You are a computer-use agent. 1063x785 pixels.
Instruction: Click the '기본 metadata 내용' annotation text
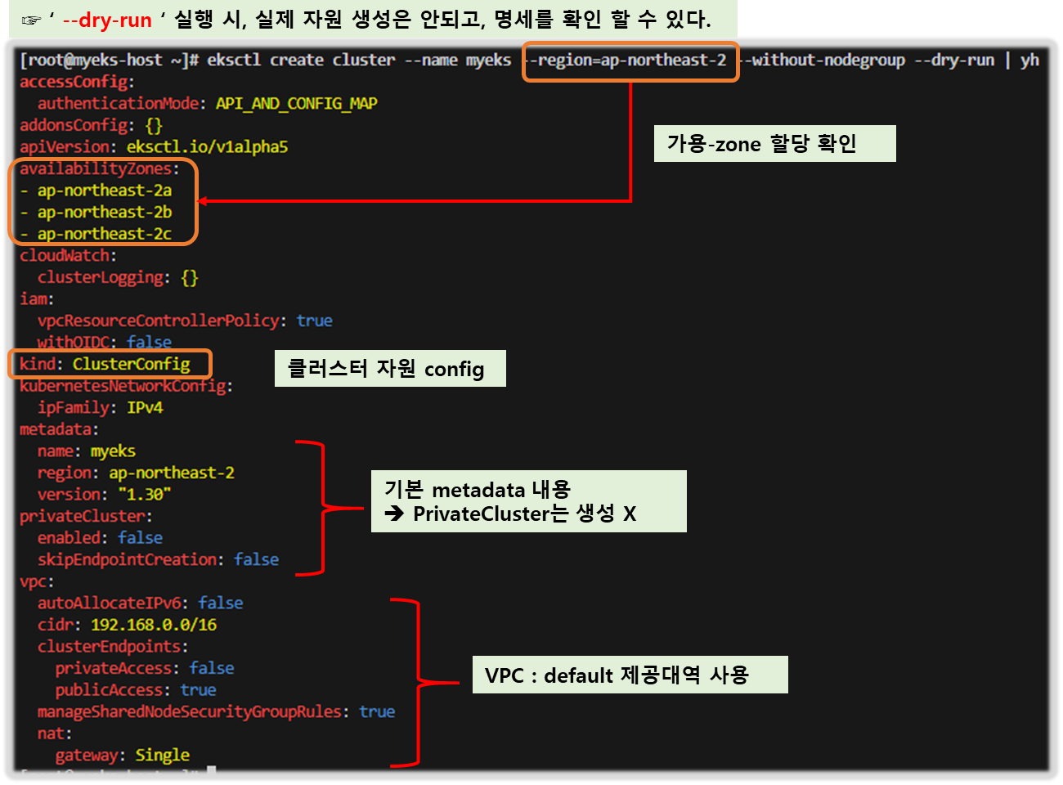pos(478,490)
